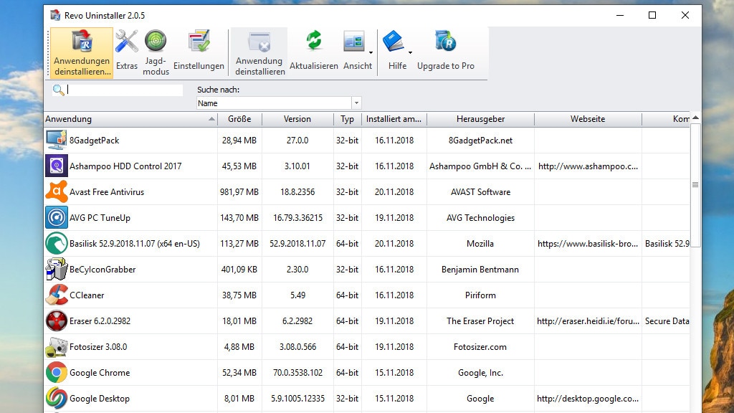Click comment cell Secure Data
734x413 pixels.
(667, 321)
